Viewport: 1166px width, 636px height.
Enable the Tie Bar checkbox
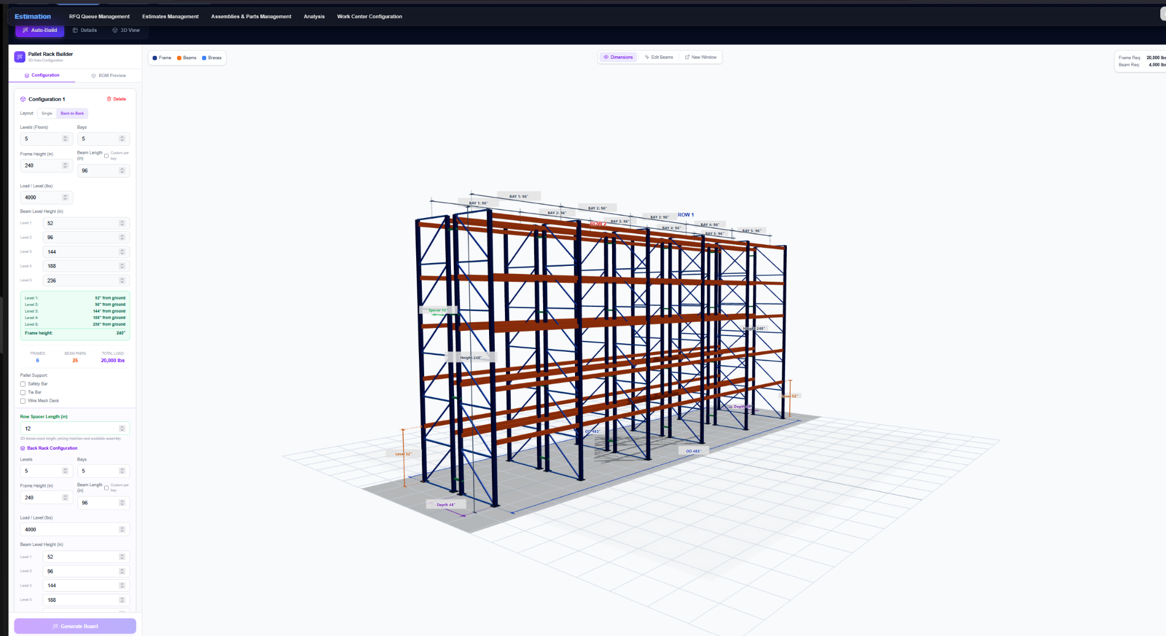point(23,392)
